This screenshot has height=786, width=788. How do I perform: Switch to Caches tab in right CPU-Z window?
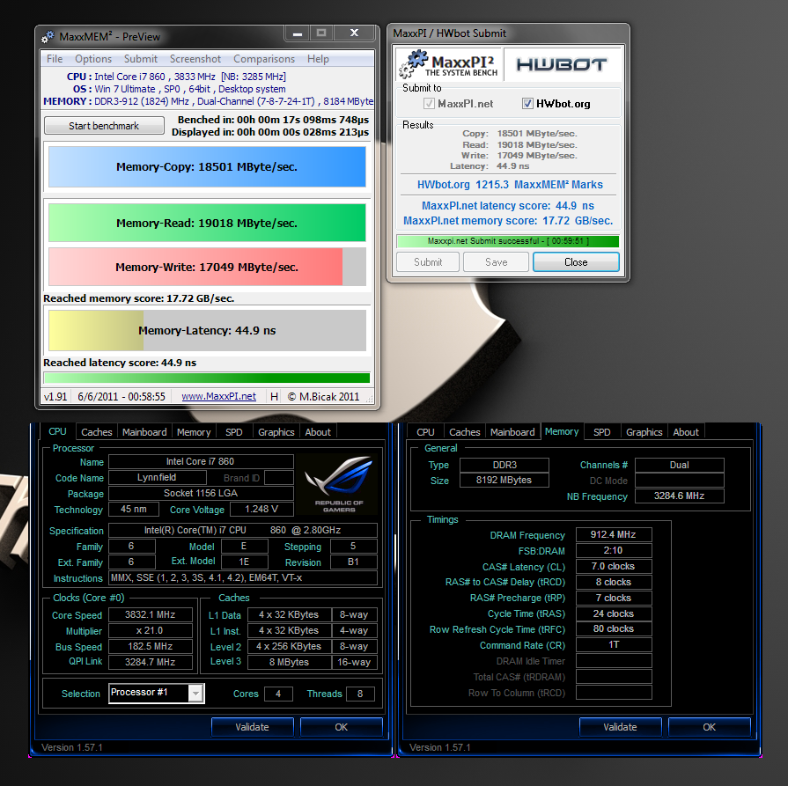(464, 432)
